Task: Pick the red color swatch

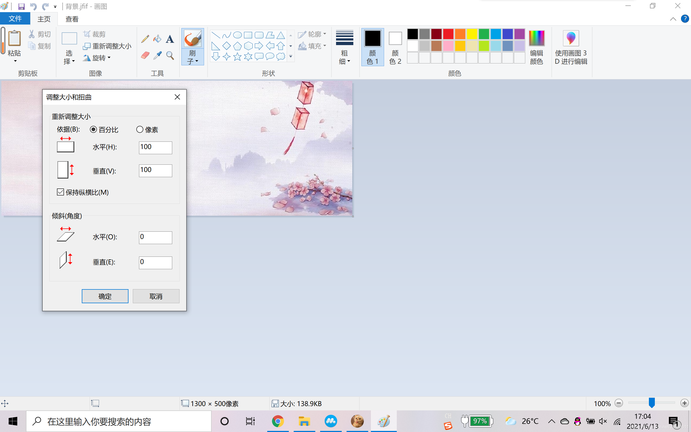Action: 448,34
